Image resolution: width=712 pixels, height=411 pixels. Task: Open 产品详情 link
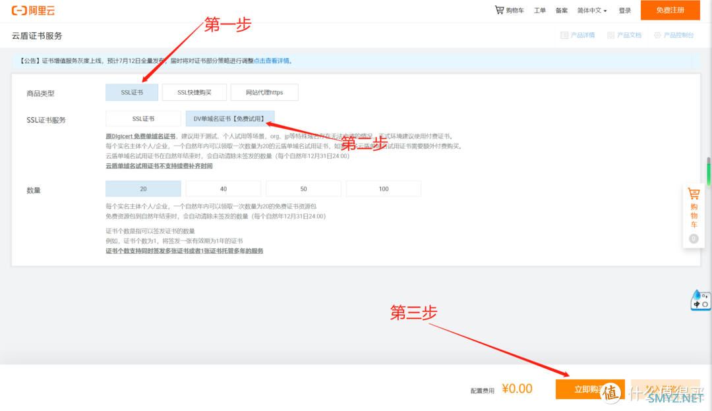pyautogui.click(x=583, y=35)
